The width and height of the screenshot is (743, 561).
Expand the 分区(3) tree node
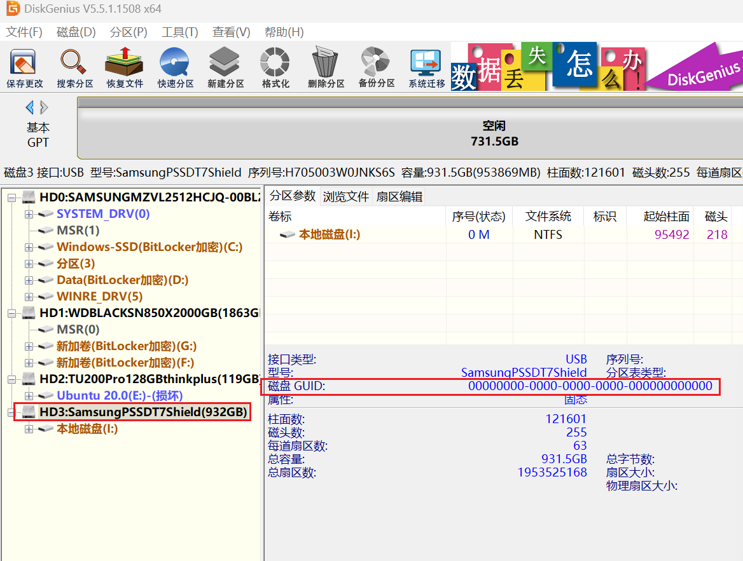[x=29, y=264]
